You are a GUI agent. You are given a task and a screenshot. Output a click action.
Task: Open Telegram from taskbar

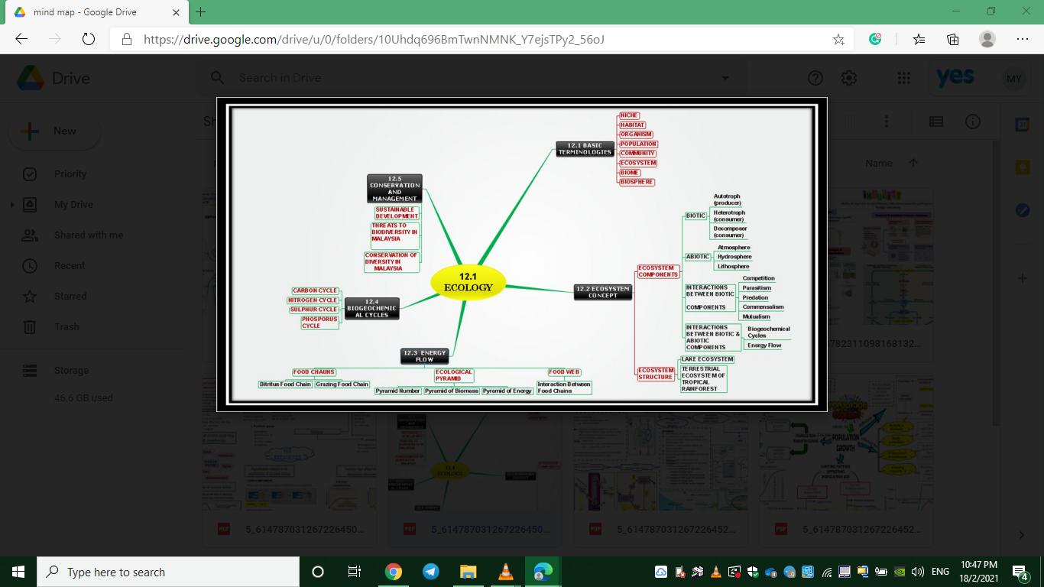430,572
